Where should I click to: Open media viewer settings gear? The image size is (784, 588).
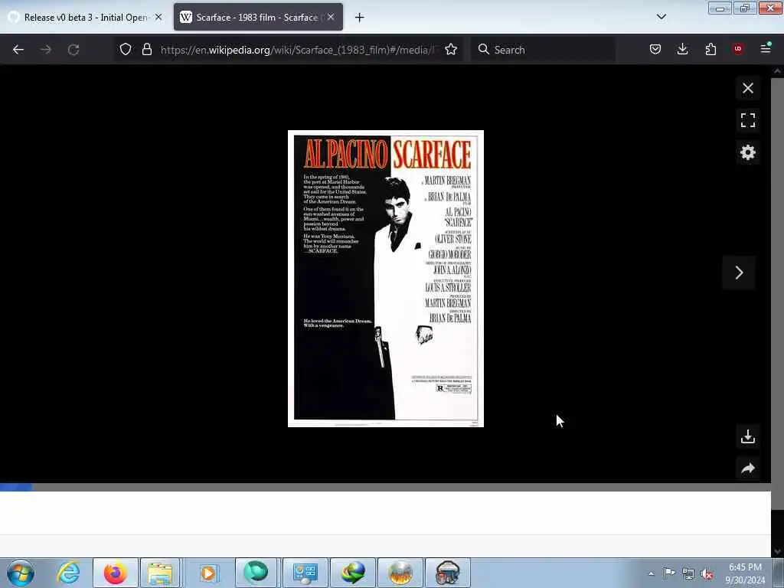[747, 152]
